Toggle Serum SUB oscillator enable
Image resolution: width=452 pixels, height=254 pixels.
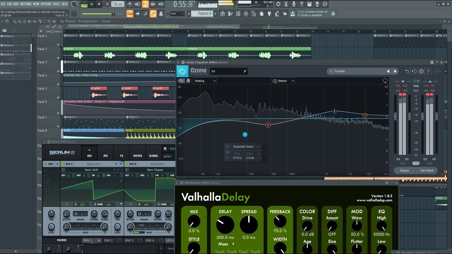[45, 164]
